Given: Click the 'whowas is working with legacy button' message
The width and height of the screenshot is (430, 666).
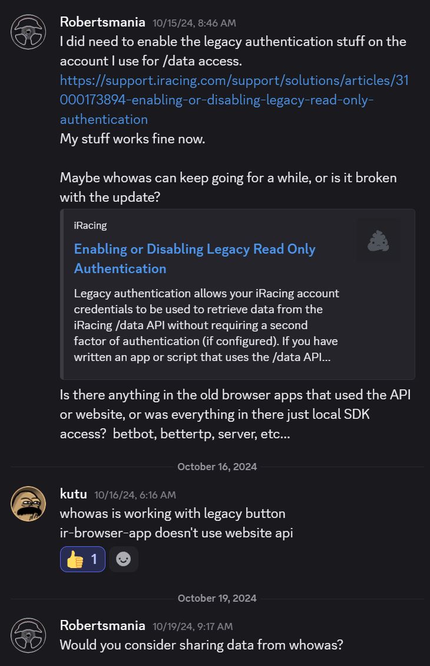Looking at the screenshot, I should tap(173, 514).
